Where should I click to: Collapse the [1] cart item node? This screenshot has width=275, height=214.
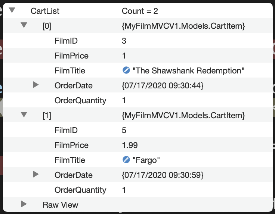coord(24,115)
